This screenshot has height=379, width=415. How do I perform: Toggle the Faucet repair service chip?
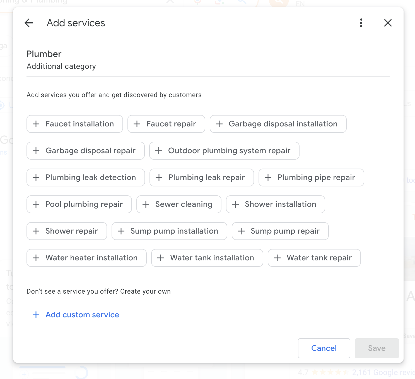tap(166, 124)
